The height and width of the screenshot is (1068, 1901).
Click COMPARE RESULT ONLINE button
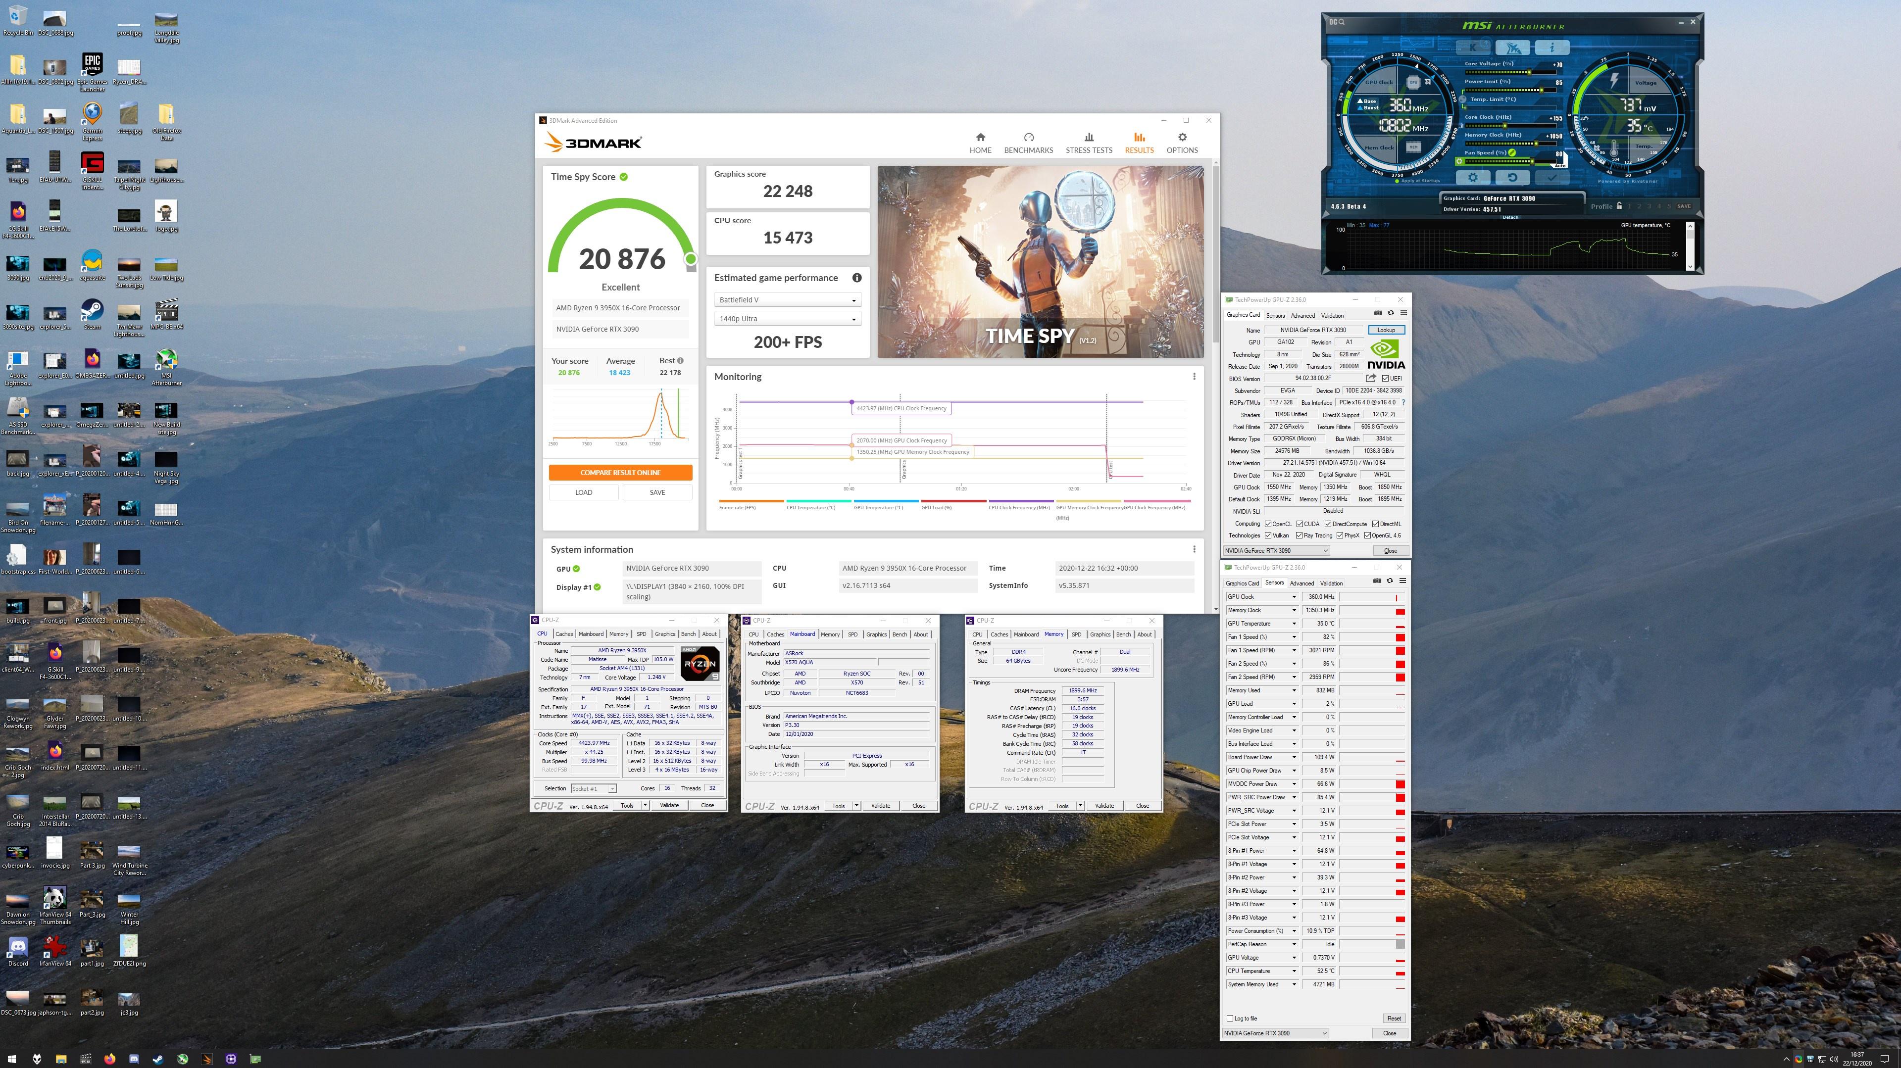[x=620, y=472]
